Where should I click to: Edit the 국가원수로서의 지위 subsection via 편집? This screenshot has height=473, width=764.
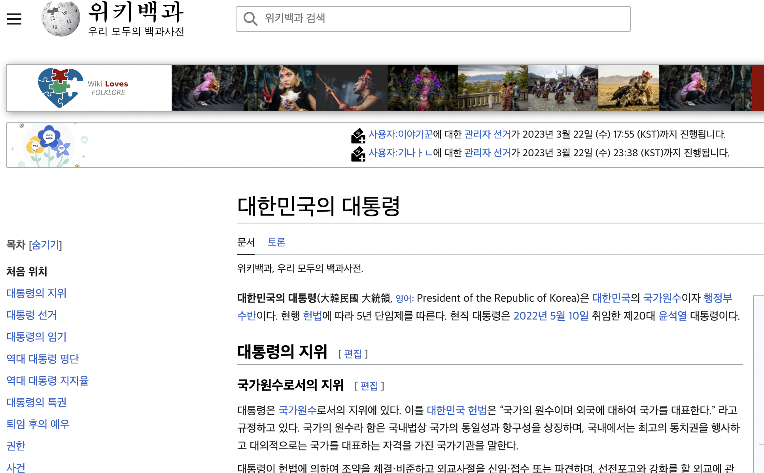click(x=369, y=386)
